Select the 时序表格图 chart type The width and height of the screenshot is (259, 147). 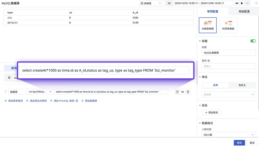click(228, 25)
